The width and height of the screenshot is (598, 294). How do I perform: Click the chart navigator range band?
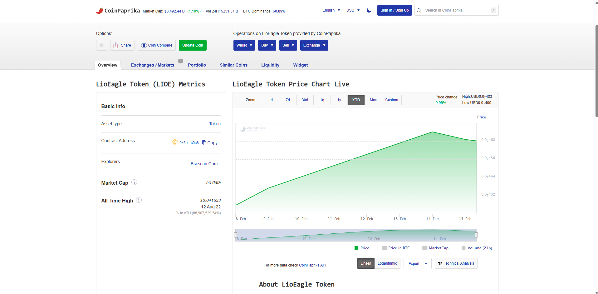356,235
